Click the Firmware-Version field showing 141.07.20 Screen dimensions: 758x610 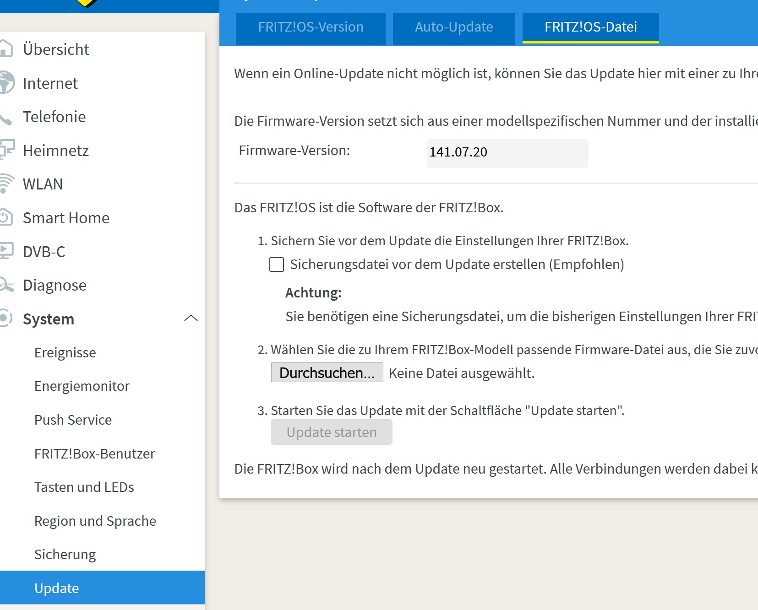point(507,153)
